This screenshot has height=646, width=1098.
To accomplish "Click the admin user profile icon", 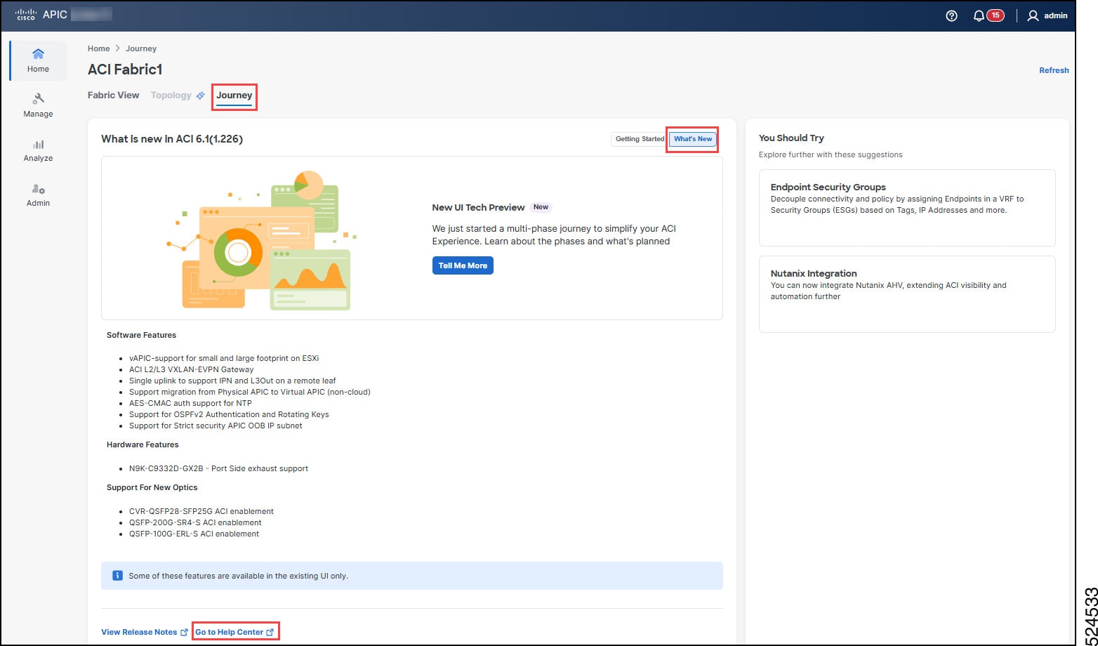I will click(1033, 15).
